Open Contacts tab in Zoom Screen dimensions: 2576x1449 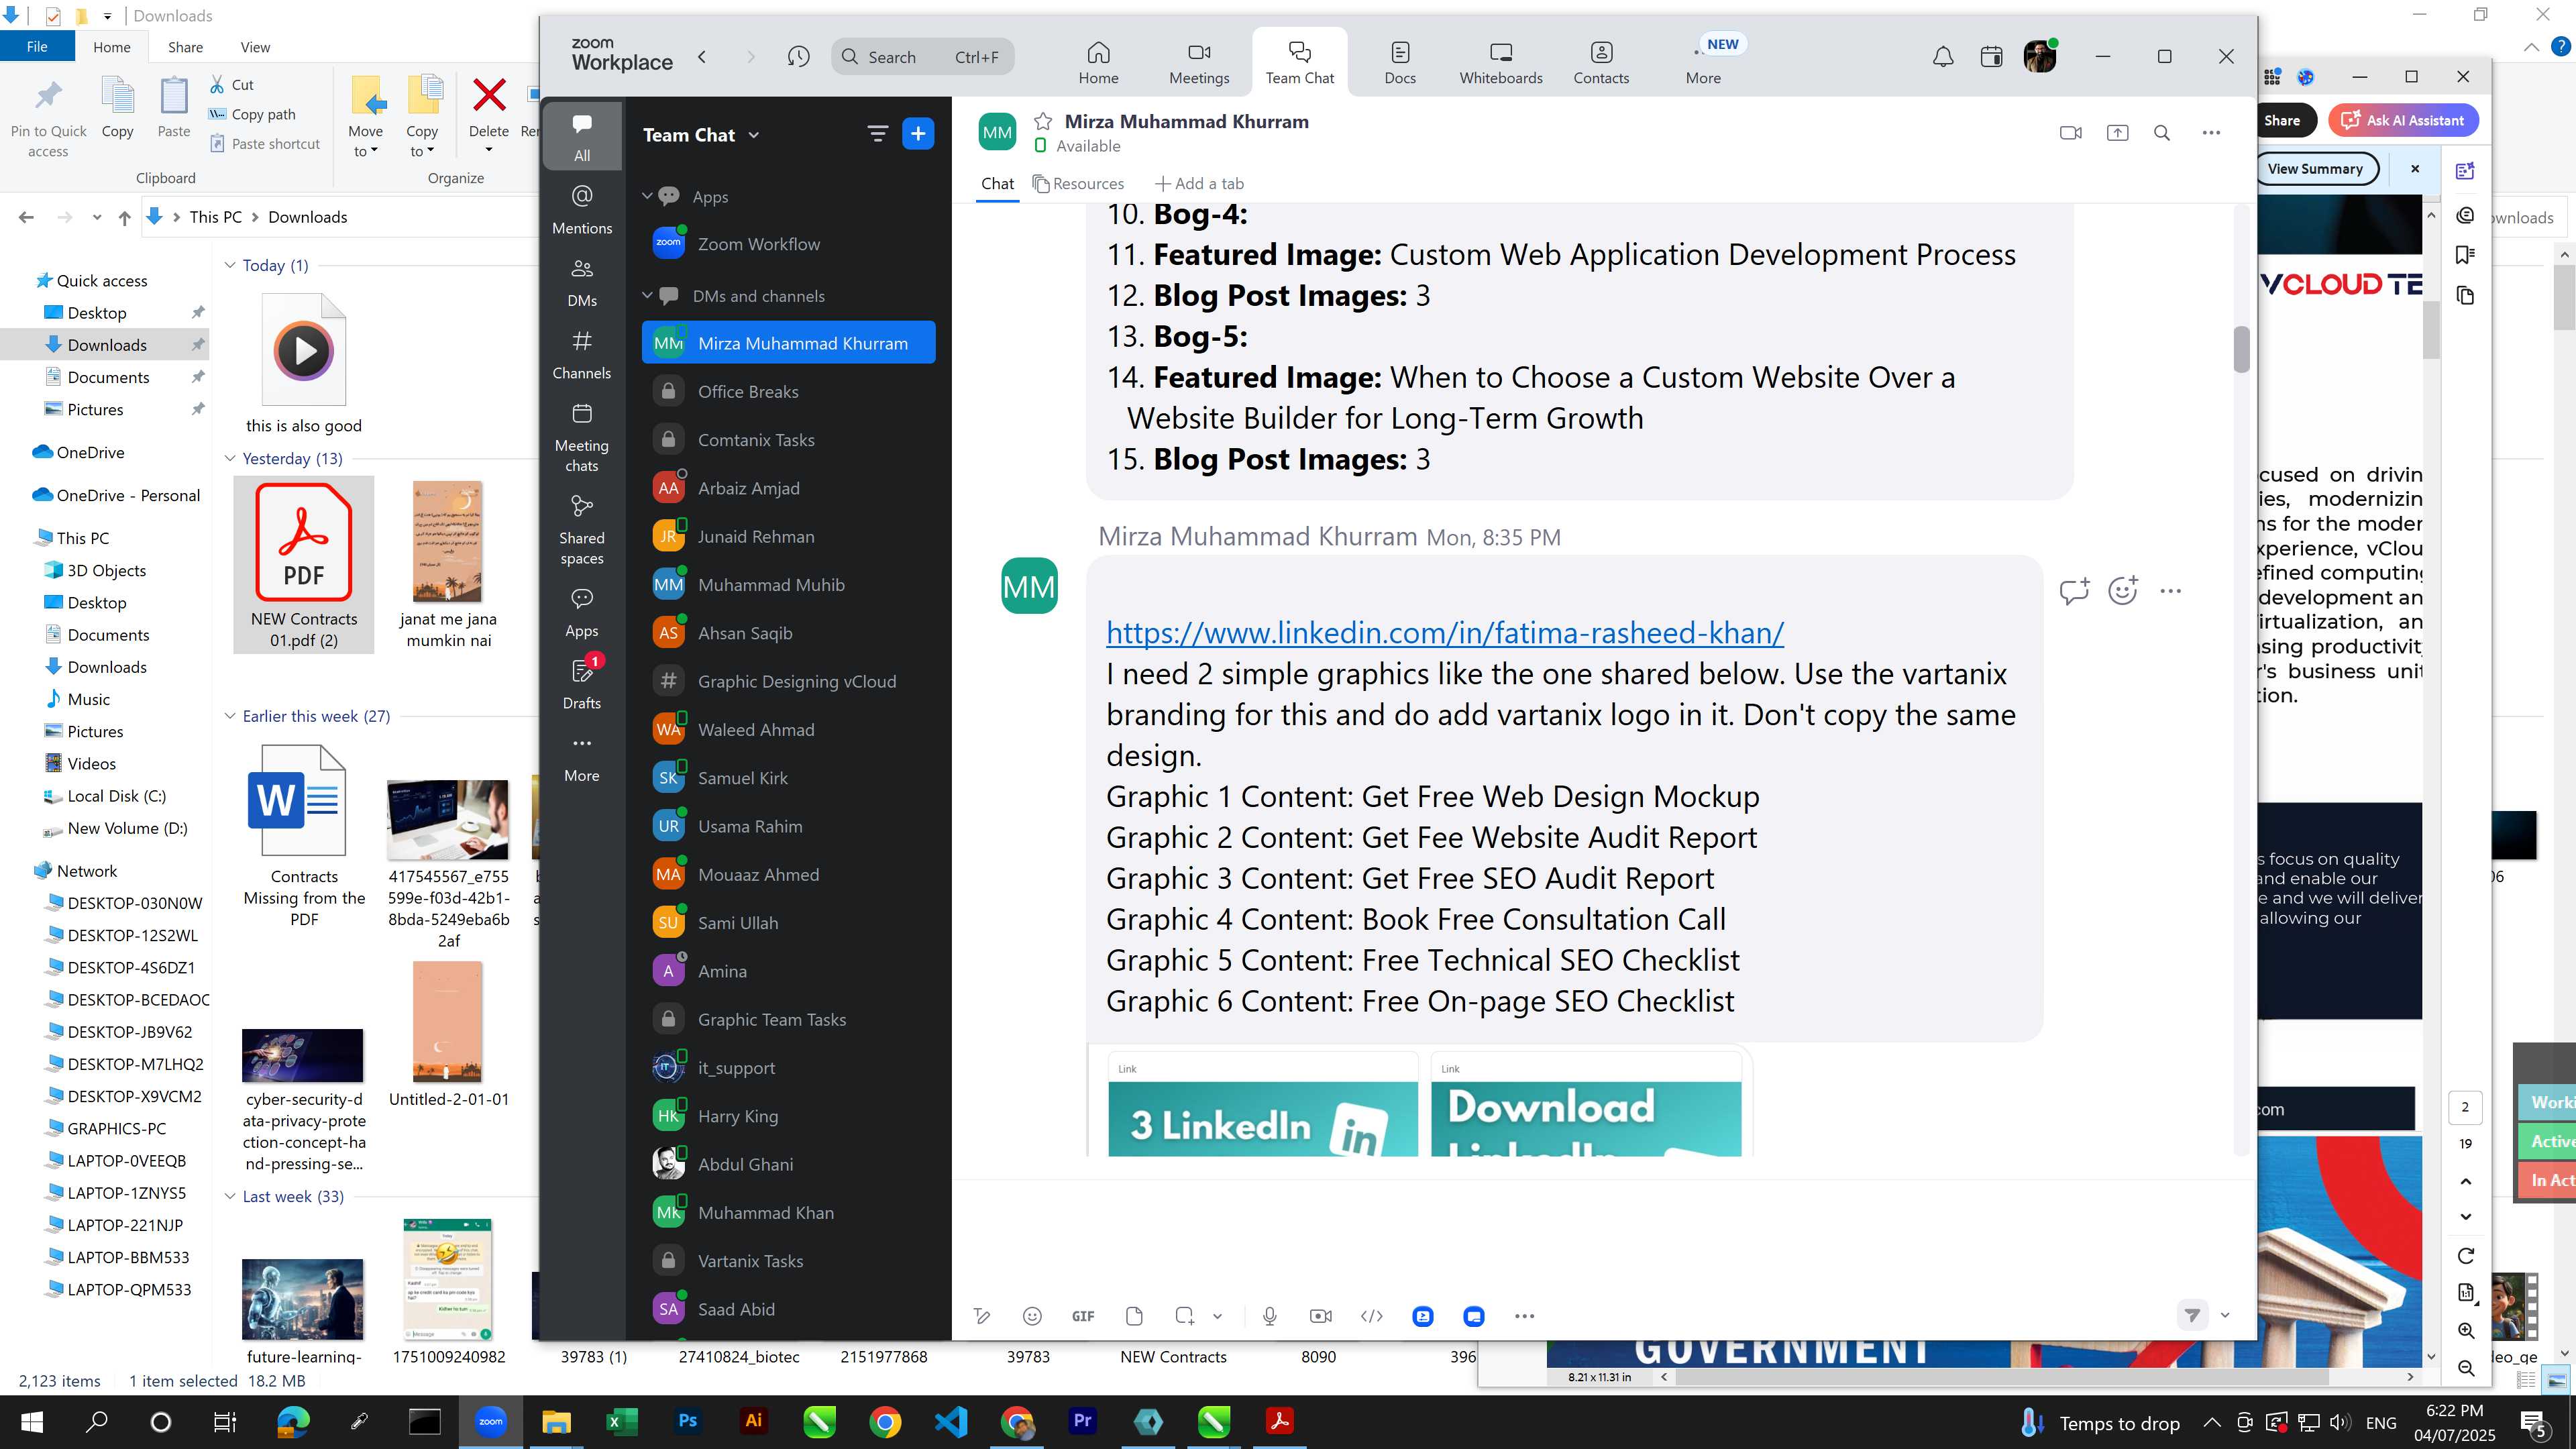click(1601, 62)
